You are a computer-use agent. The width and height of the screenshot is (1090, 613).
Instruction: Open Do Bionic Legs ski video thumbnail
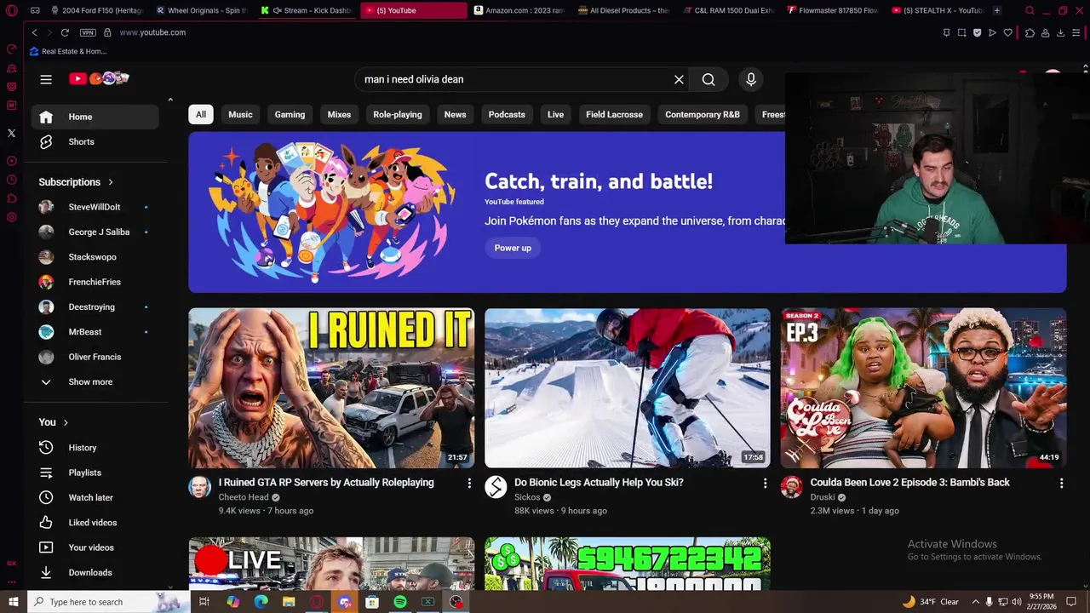click(x=628, y=388)
